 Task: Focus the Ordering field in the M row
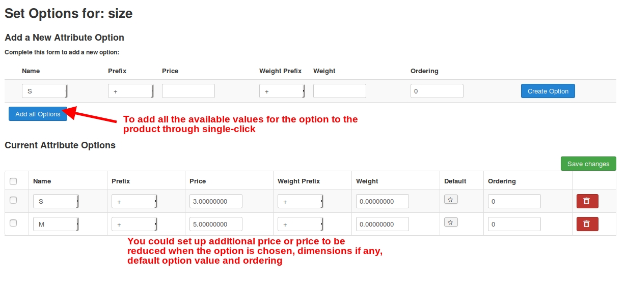click(514, 224)
